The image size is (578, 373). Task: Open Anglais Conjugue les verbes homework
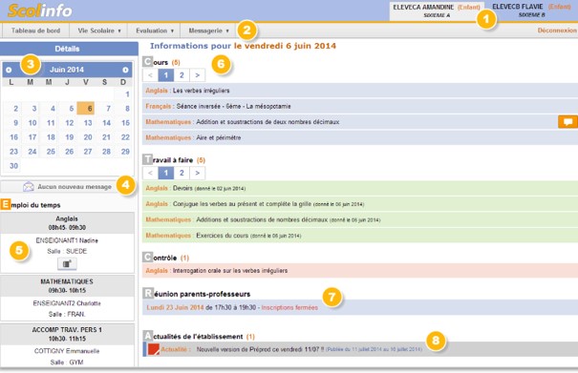[360, 204]
